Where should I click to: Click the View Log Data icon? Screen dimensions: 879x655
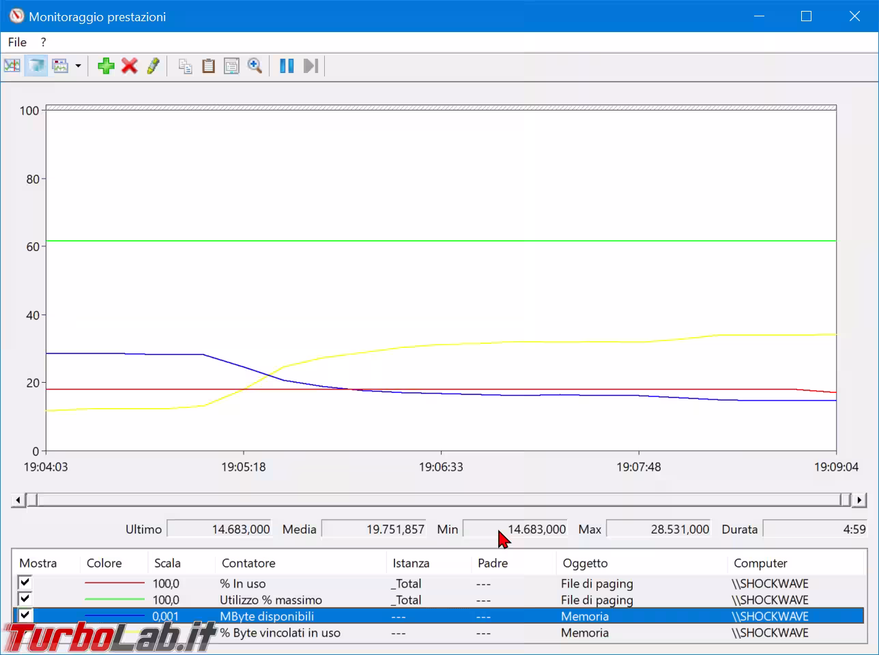tap(36, 66)
